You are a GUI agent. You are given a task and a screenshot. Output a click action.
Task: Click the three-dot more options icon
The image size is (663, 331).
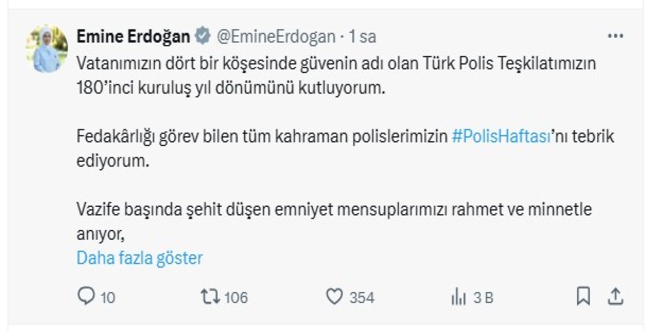click(x=615, y=35)
